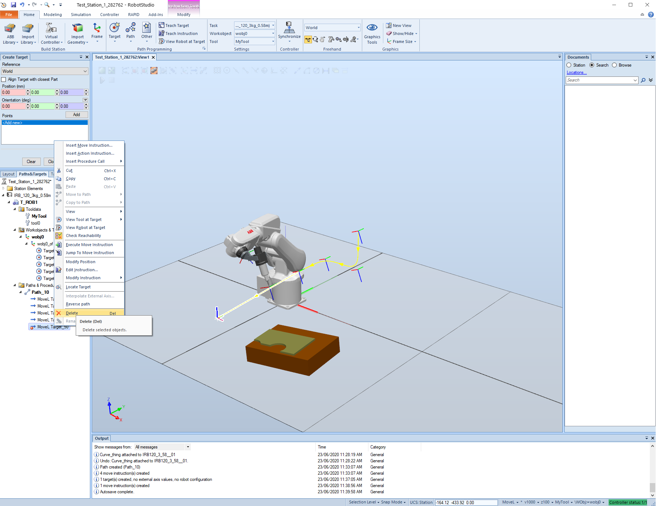Open Graphics Tools
Image resolution: width=656 pixels, height=506 pixels.
click(x=372, y=29)
